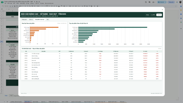Open the fill color picker

[62, 6]
